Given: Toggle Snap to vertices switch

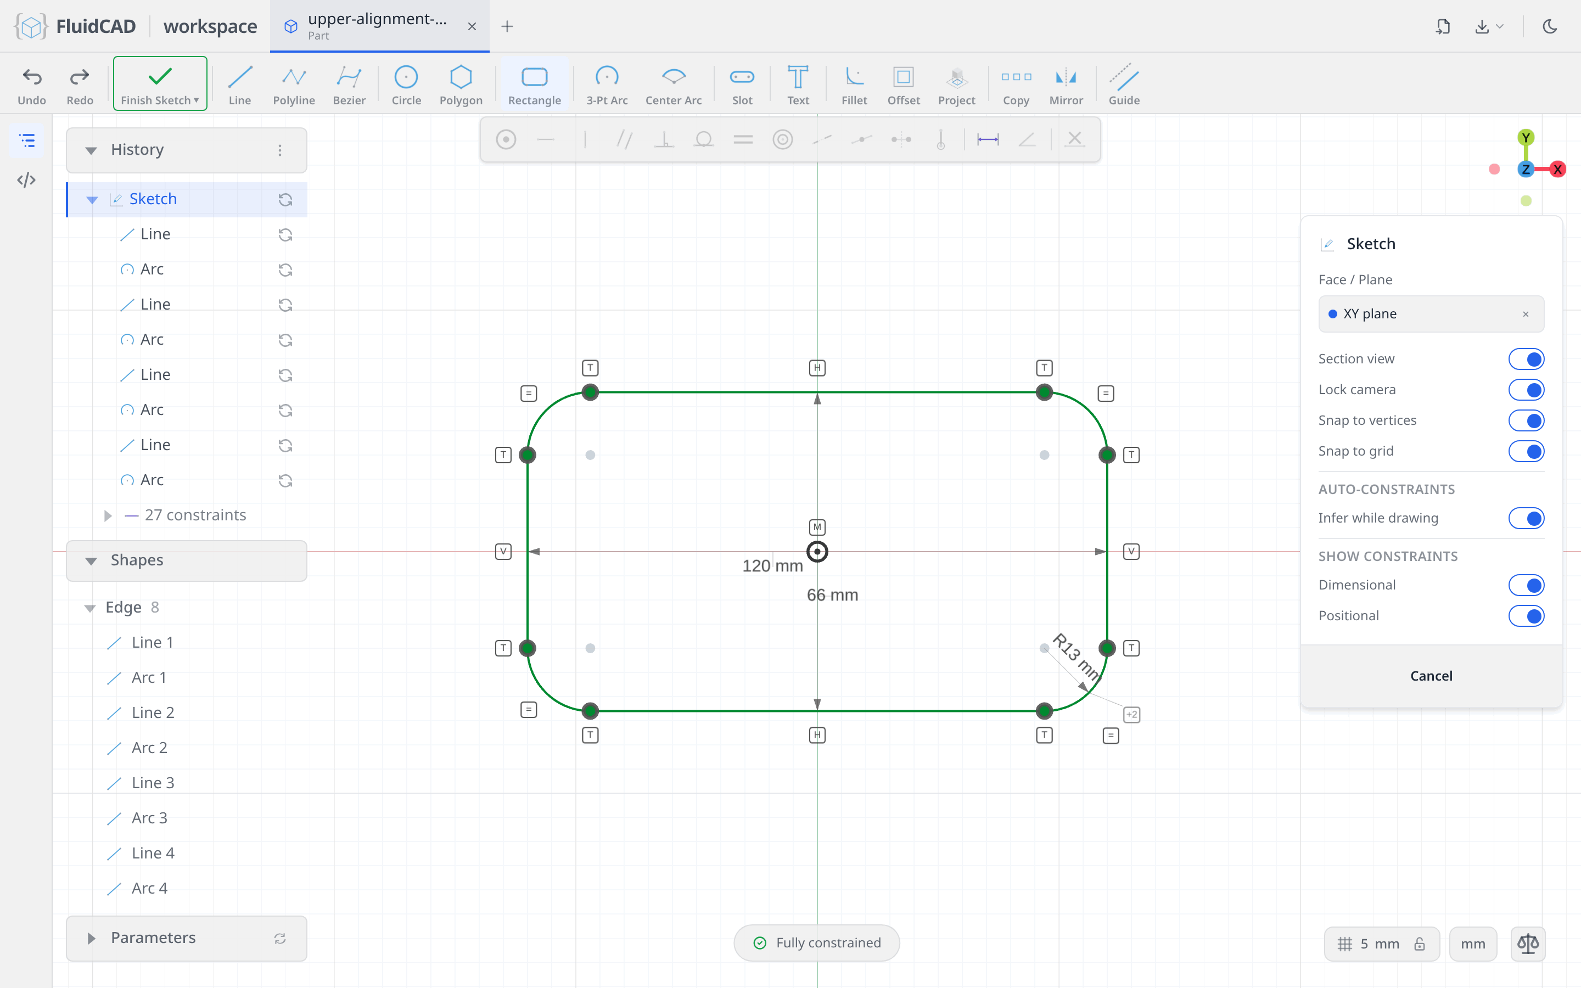Looking at the screenshot, I should coord(1526,420).
